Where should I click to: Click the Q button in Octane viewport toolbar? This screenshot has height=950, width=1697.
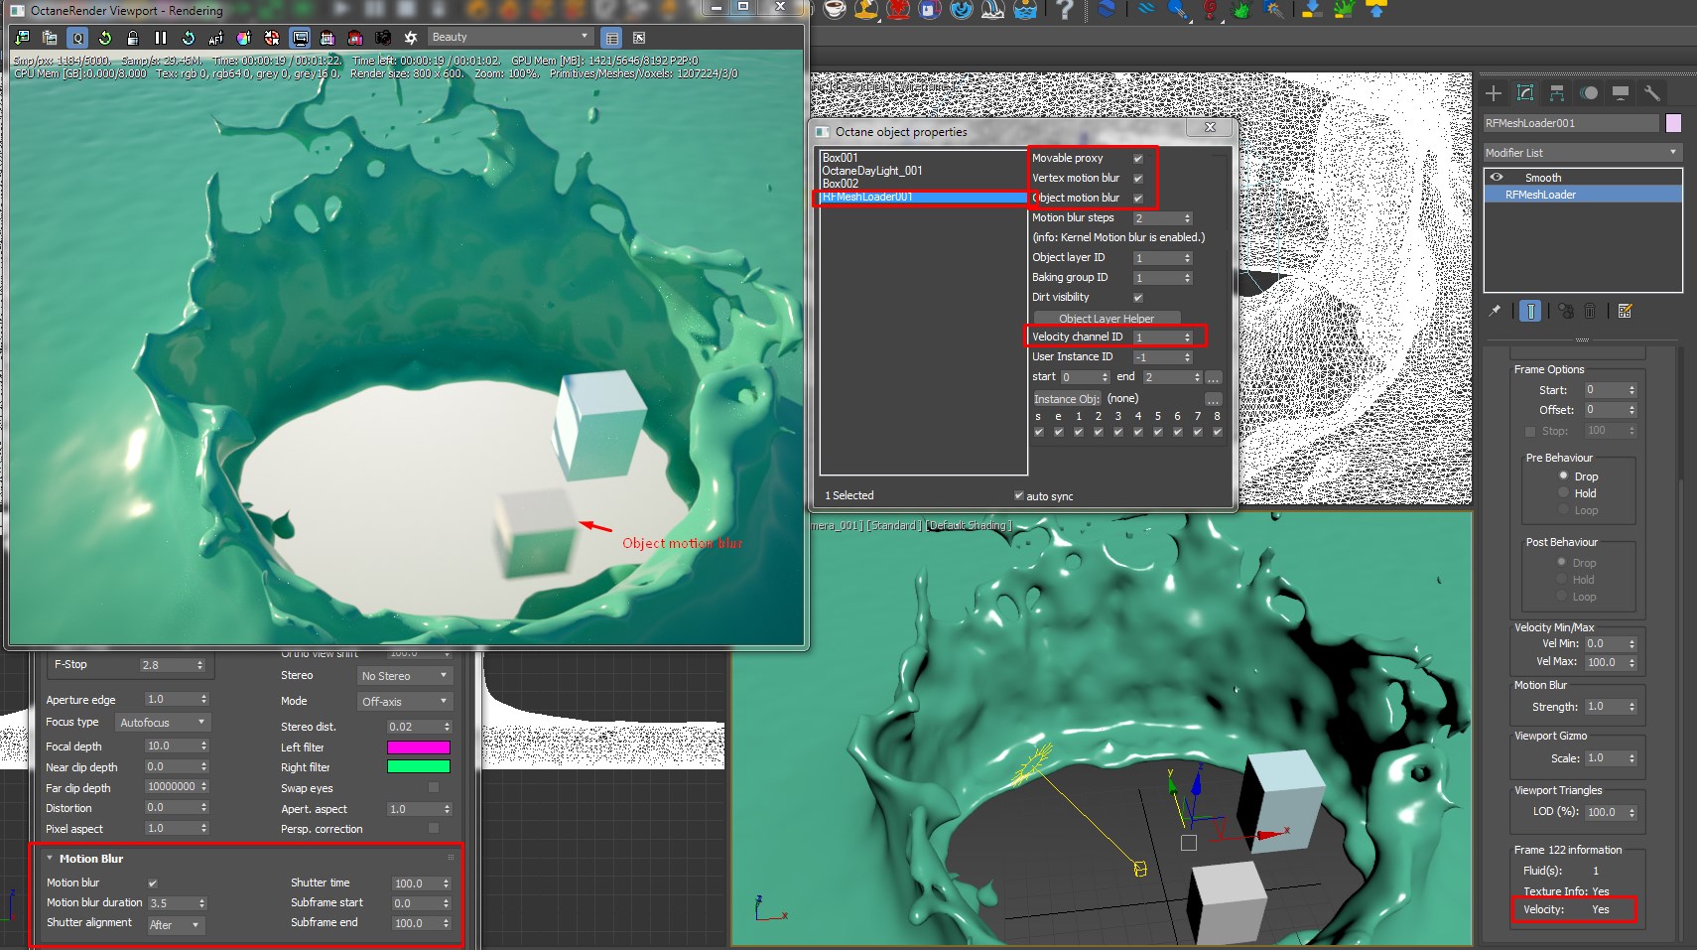tap(77, 38)
